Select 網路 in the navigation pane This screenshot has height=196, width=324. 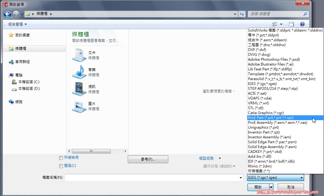tap(16, 102)
